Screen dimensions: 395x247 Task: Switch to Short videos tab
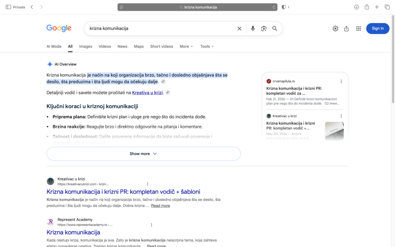[x=162, y=46]
